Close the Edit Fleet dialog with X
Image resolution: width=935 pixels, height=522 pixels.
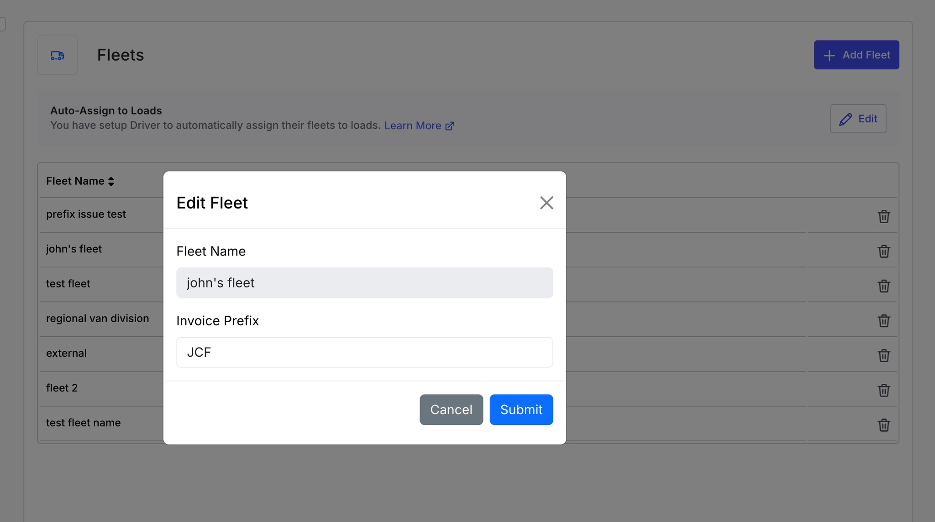pos(546,203)
